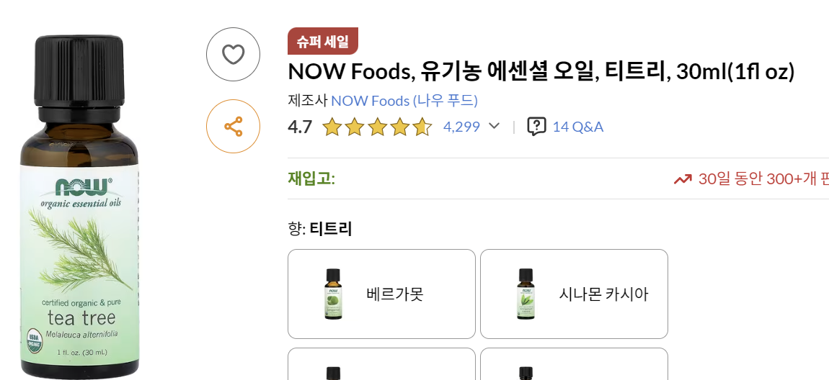Open the 14 Q&A link
The image size is (829, 380).
577,127
